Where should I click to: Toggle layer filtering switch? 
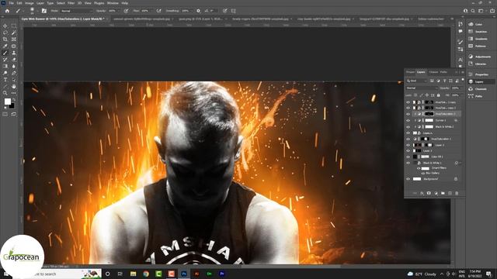point(462,81)
